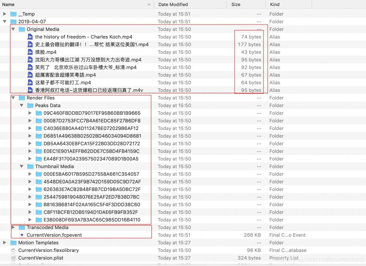Image resolution: width=366 pixels, height=266 pixels.
Task: Collapse the Original Media folder triangle
Action: click(x=13, y=29)
